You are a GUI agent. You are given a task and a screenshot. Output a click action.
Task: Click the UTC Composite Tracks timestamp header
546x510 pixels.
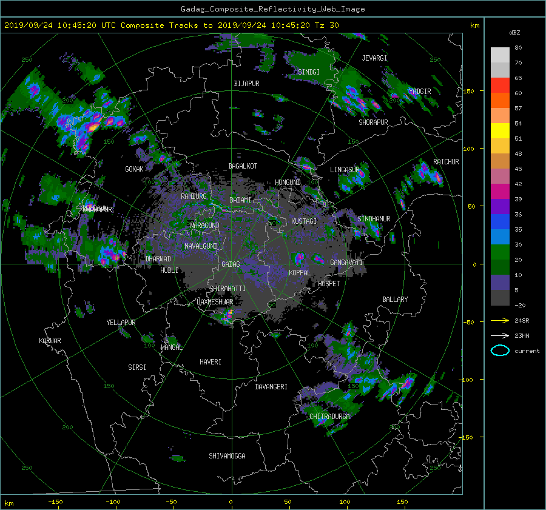tap(171, 25)
